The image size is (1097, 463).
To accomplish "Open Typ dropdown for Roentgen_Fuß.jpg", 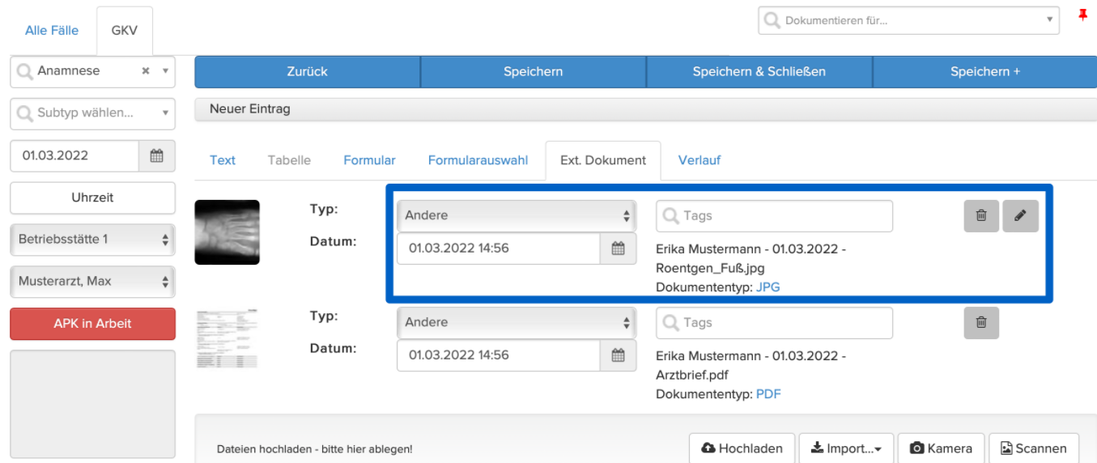I will click(x=517, y=216).
